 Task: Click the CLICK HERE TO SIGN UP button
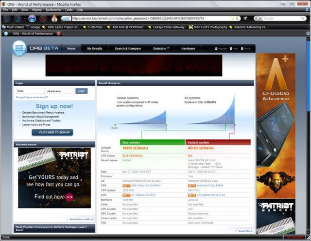pos(52,133)
